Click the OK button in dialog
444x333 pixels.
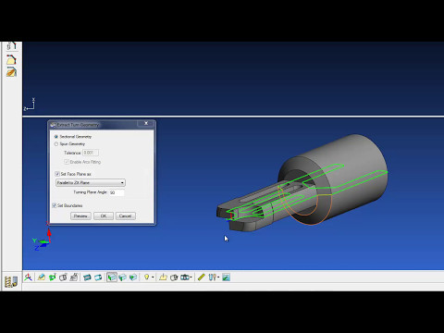[x=104, y=216]
